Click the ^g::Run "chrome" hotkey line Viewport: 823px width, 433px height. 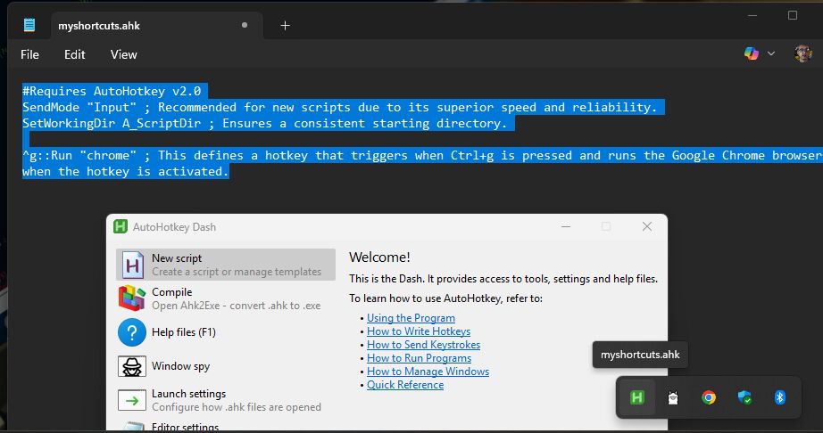click(422, 156)
